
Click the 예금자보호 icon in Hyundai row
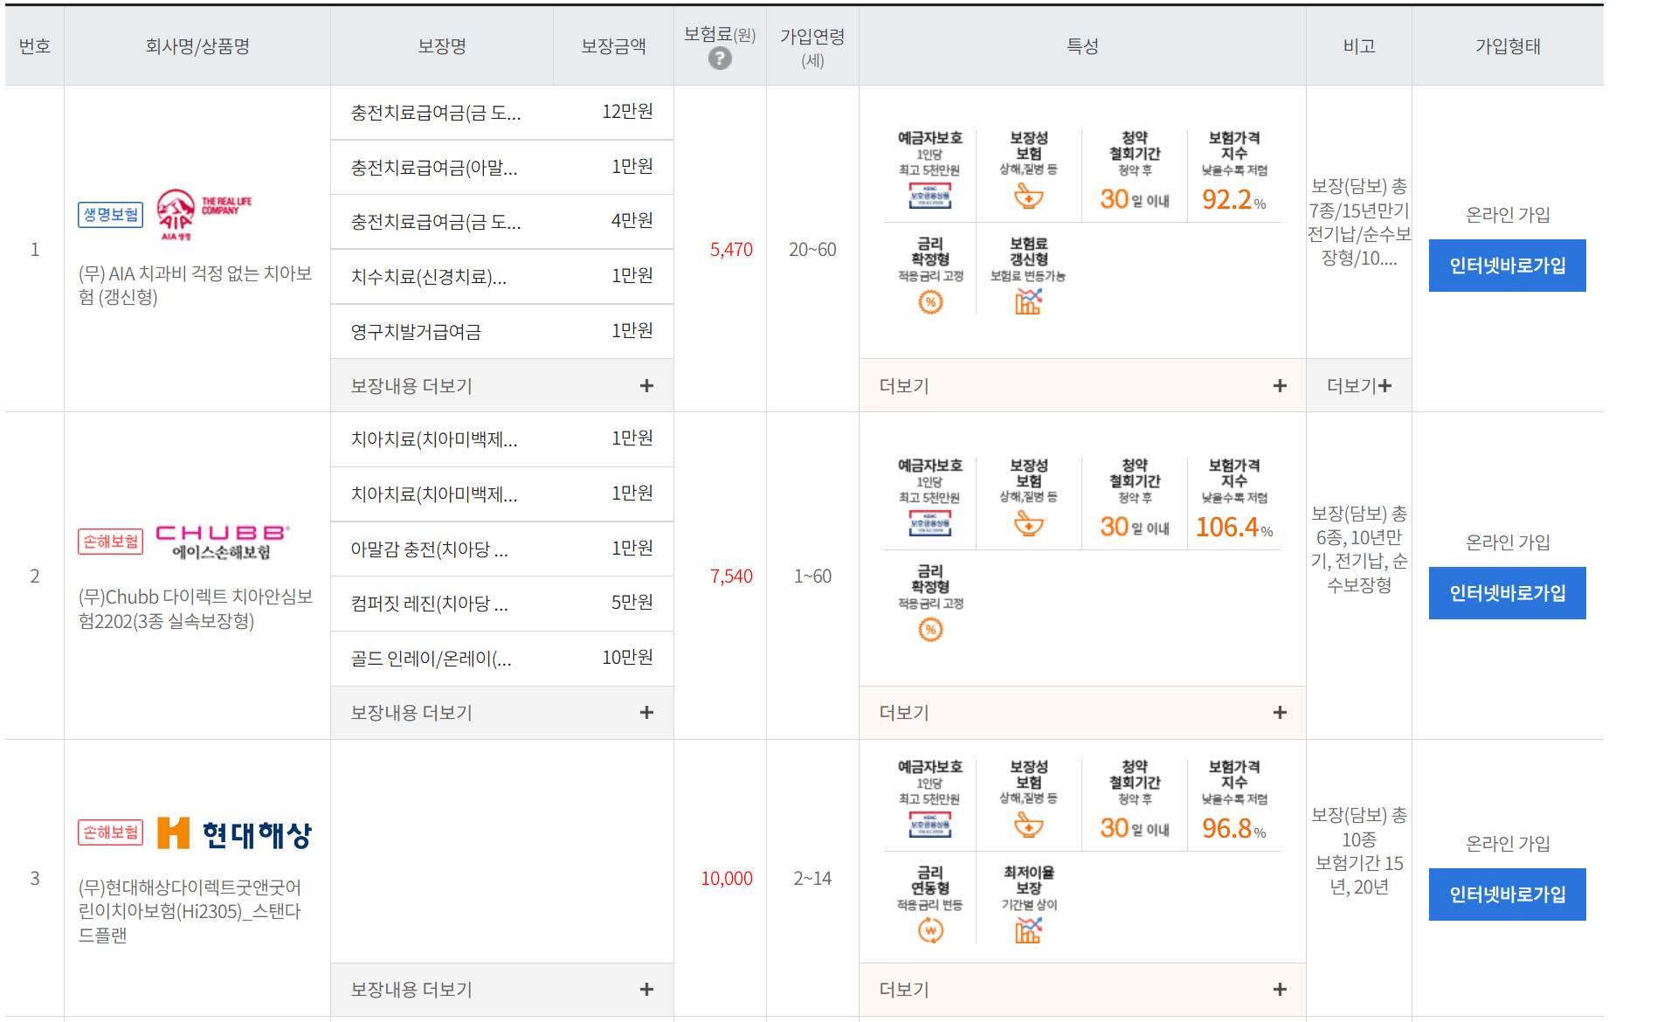coord(929,825)
